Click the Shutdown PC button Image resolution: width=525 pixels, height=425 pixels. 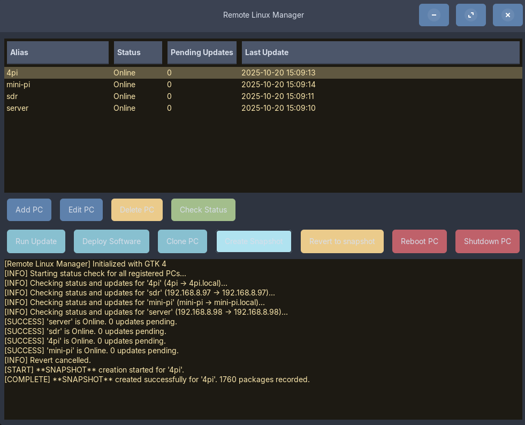(x=487, y=241)
